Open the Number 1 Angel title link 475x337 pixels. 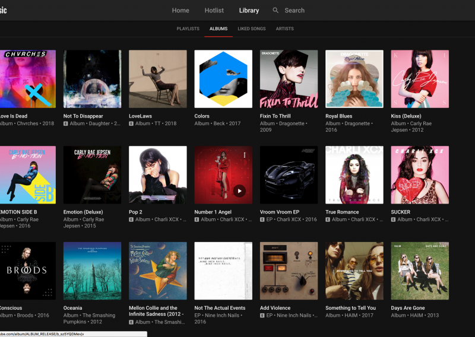213,212
